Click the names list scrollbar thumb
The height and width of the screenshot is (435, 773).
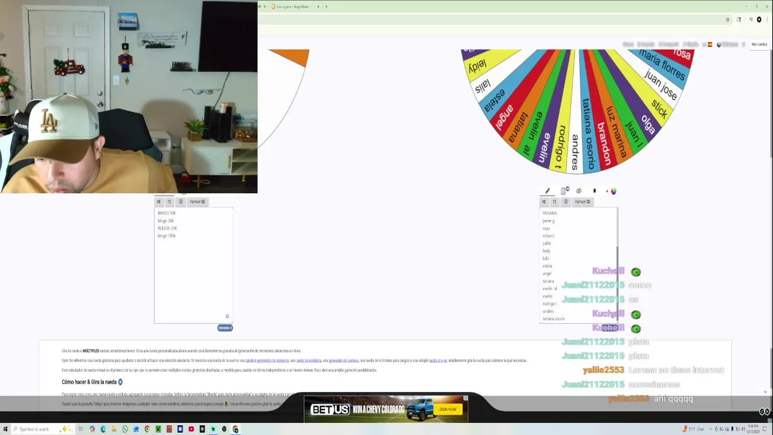click(617, 284)
